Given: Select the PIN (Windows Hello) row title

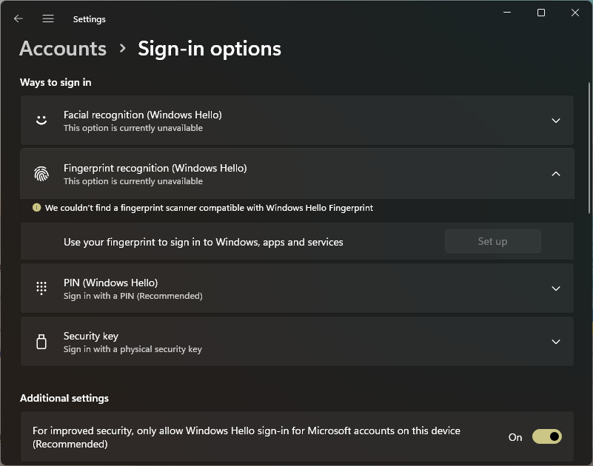Looking at the screenshot, I should point(110,283).
